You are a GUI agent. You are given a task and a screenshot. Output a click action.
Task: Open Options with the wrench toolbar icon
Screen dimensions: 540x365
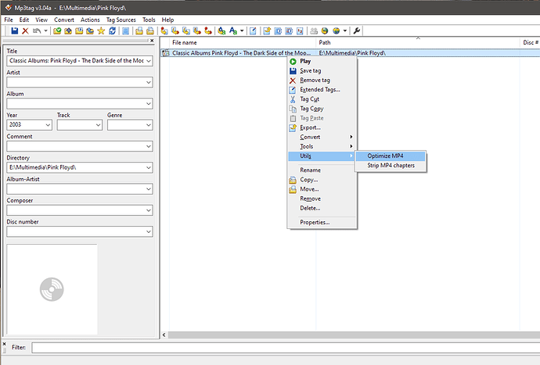(x=358, y=30)
